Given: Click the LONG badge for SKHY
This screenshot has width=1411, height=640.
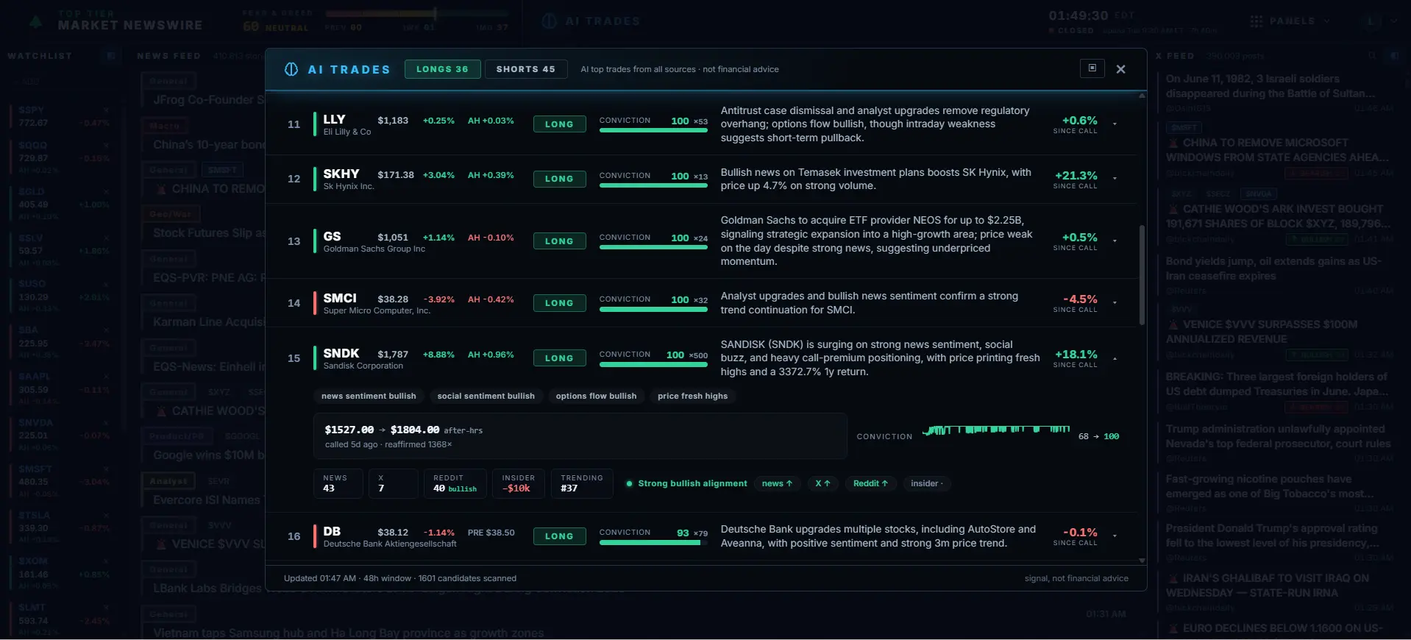Looking at the screenshot, I should point(559,179).
